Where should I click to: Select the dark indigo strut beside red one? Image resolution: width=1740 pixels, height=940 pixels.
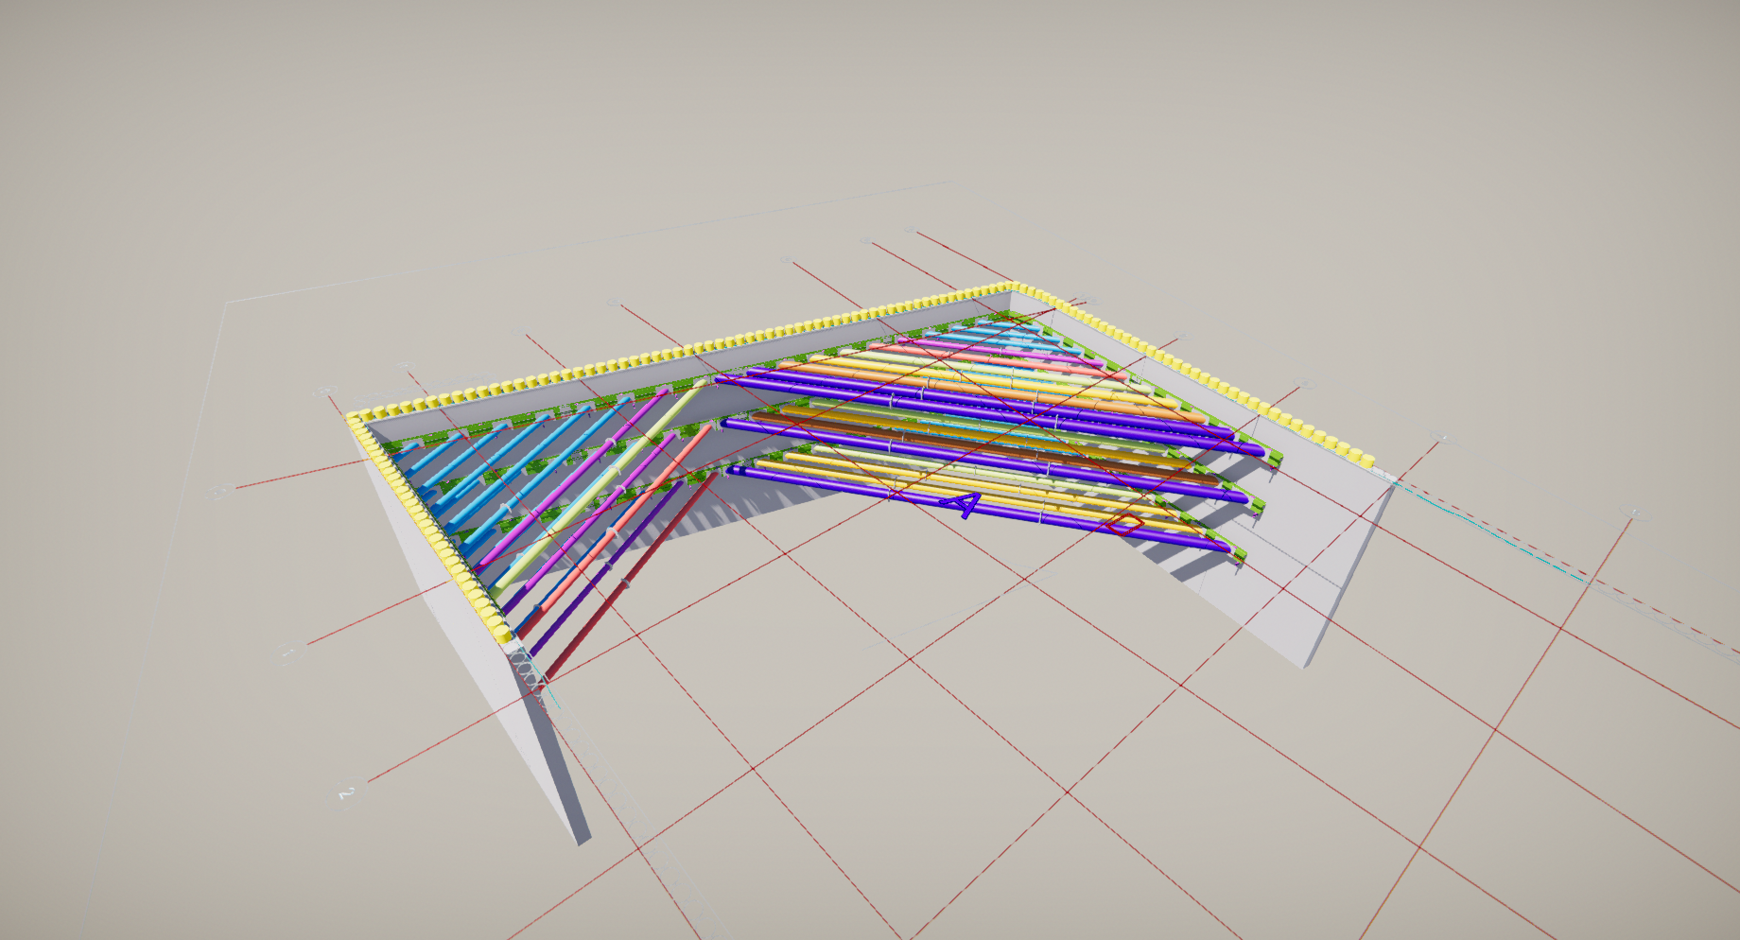click(x=605, y=567)
